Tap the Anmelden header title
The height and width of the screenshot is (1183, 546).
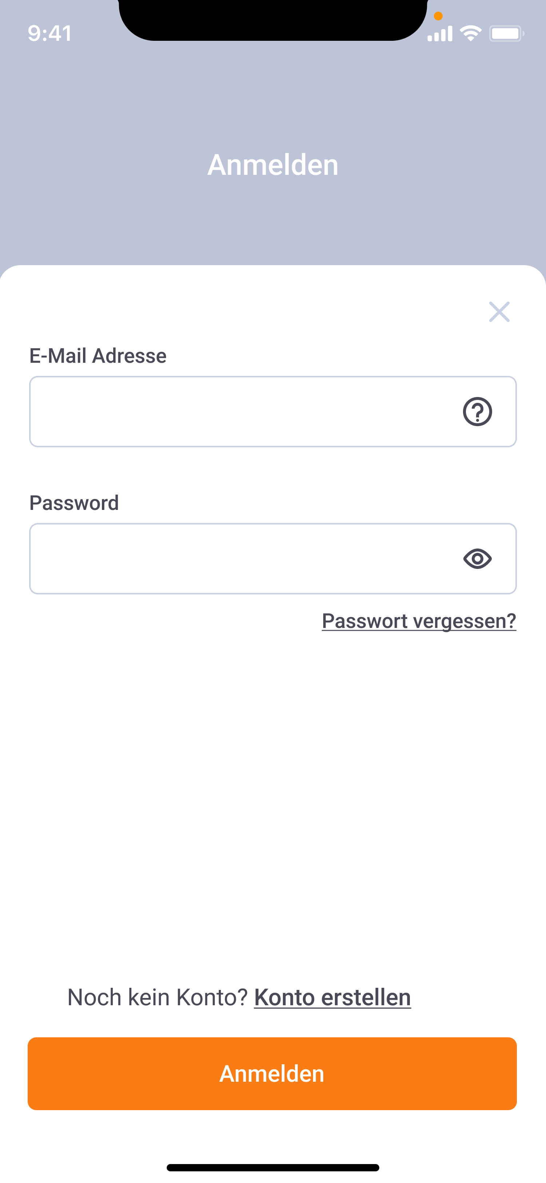[273, 164]
